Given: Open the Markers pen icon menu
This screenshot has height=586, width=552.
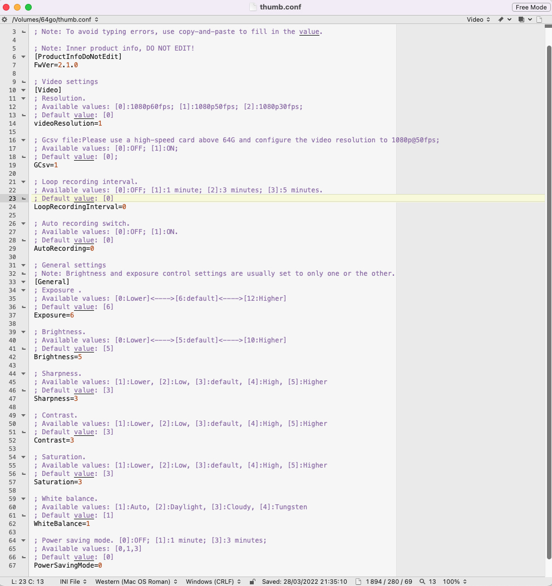Looking at the screenshot, I should (501, 19).
